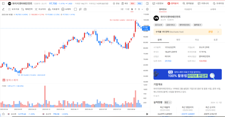Open the 메모 memo icon
Viewport: 225px width, 117px height.
tap(125, 3)
